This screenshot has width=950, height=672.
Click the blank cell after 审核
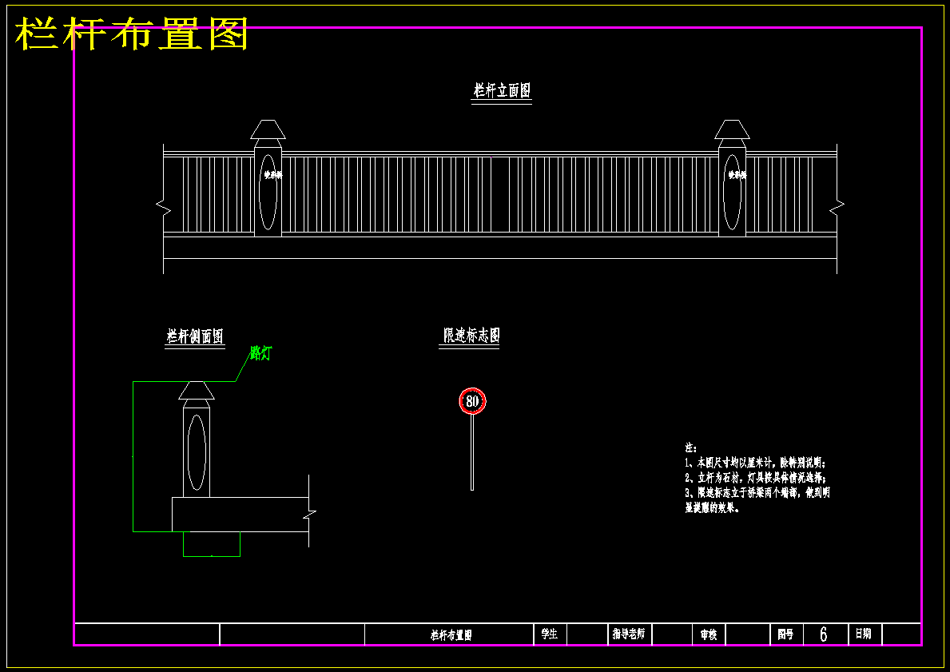[748, 634]
